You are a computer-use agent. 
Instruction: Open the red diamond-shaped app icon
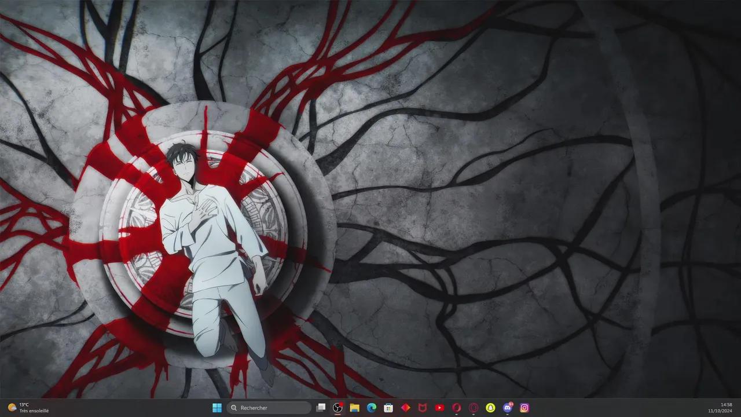click(405, 408)
